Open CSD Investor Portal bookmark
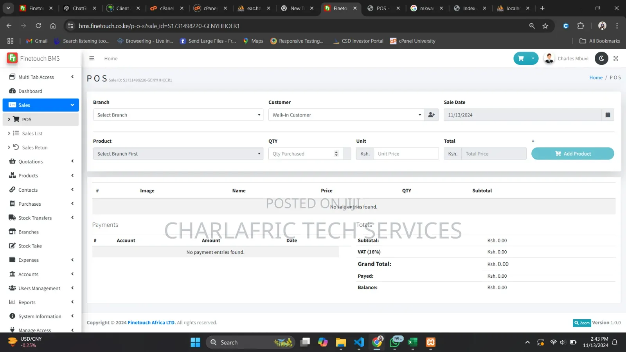The height and width of the screenshot is (352, 626). 358,41
